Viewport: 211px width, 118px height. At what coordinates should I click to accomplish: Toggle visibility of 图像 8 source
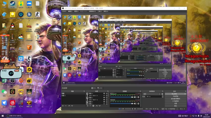pos(104,102)
